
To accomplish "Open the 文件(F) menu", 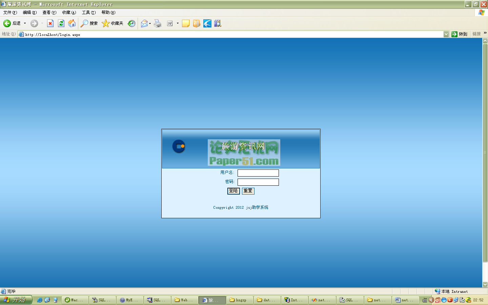I will (x=10, y=13).
